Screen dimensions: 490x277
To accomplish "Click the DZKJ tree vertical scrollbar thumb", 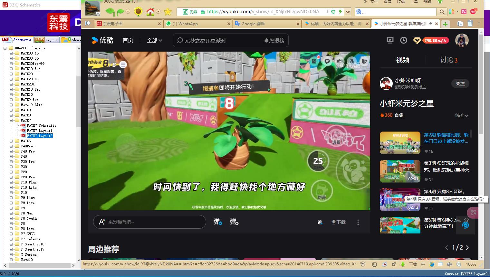I will (x=78, y=102).
